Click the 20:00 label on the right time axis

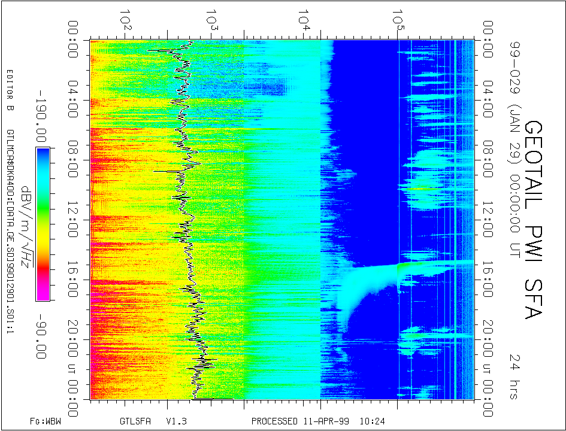point(488,339)
